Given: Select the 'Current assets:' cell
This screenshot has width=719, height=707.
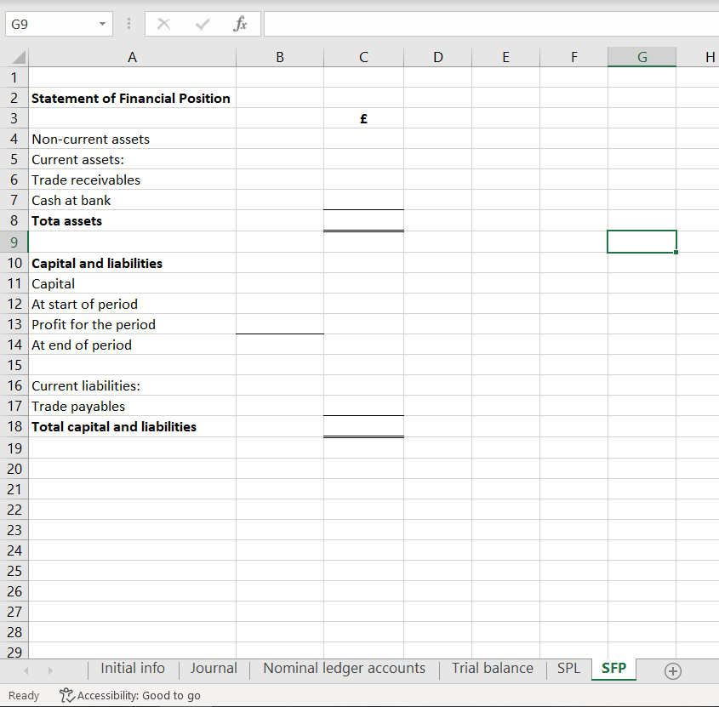Looking at the screenshot, I should coord(132,160).
